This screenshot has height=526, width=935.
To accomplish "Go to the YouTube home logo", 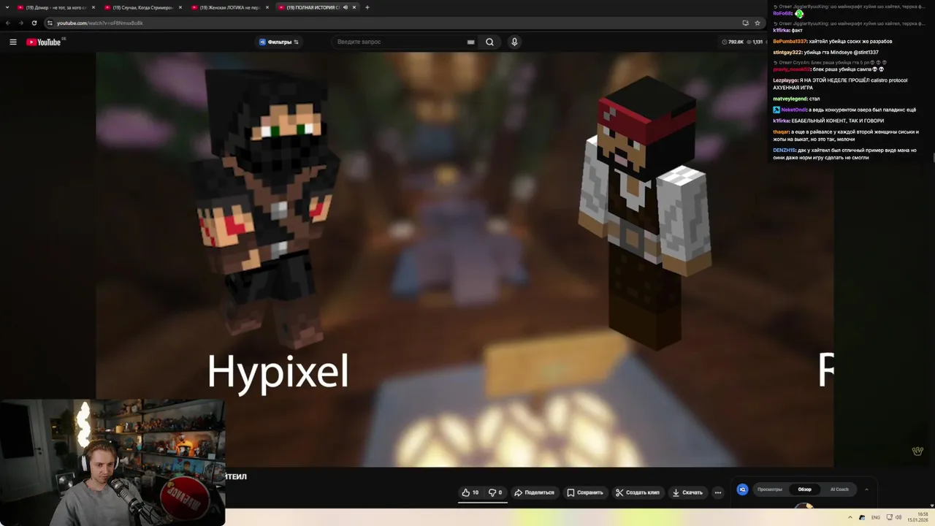I will click(45, 42).
